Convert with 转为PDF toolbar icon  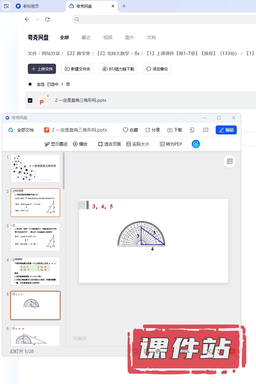pyautogui.click(x=162, y=144)
